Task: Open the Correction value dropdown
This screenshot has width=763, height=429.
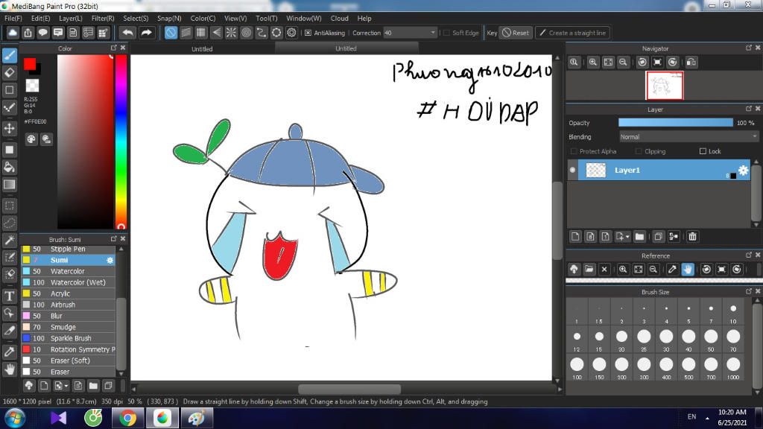Action: pos(433,33)
